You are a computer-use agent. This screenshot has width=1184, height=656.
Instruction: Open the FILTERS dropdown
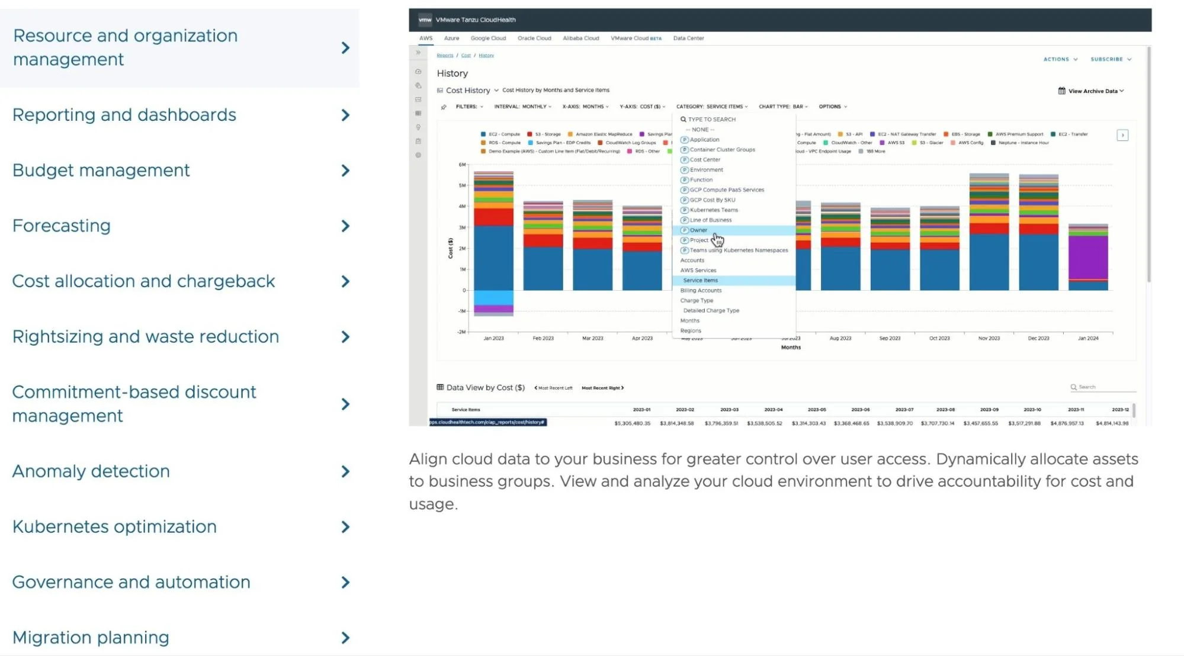pyautogui.click(x=470, y=107)
